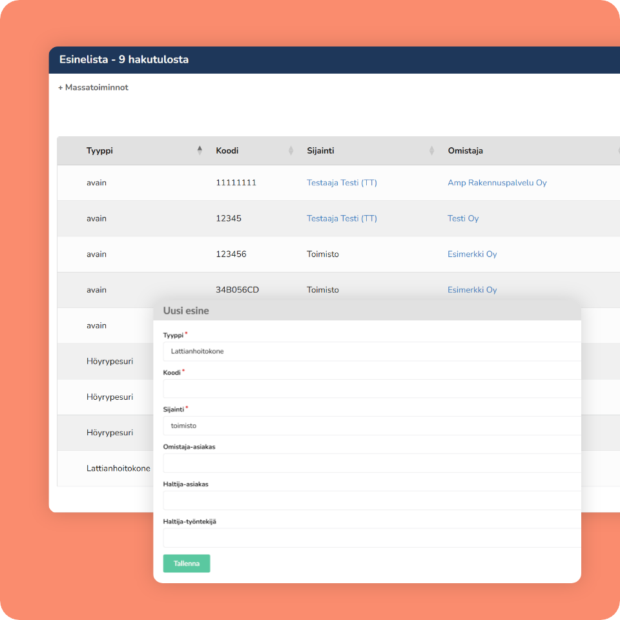The image size is (620, 620).
Task: Select the row with code 34B056CD
Action: (237, 290)
